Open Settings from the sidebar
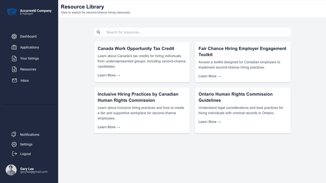The image size is (326, 183). point(26,144)
